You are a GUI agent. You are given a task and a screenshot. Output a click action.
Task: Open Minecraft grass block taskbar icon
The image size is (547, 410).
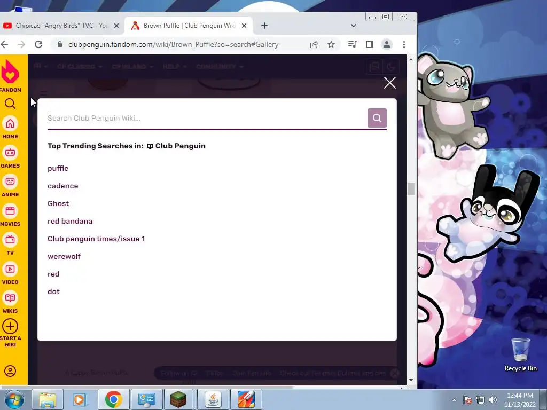click(178, 399)
